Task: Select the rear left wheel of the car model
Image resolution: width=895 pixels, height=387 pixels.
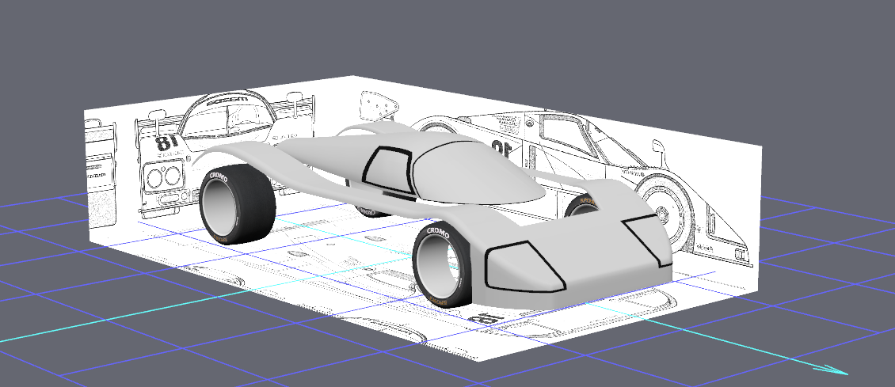Action: pyautogui.click(x=237, y=203)
